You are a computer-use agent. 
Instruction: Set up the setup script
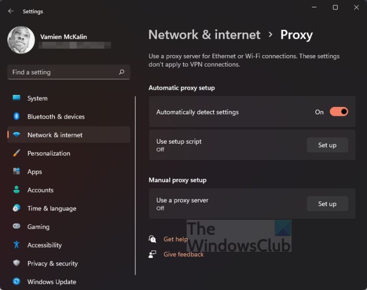coord(327,145)
